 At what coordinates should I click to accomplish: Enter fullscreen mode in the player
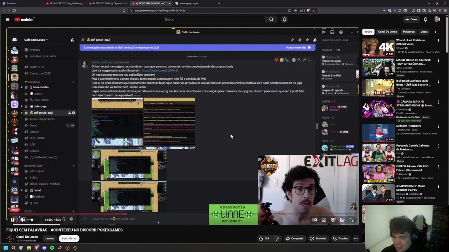pos(351,220)
